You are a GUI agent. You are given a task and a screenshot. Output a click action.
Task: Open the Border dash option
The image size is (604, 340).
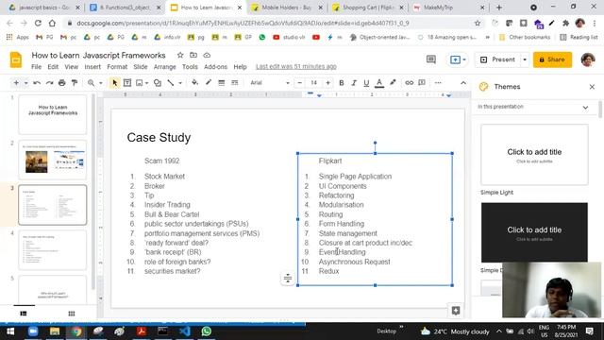coord(235,83)
